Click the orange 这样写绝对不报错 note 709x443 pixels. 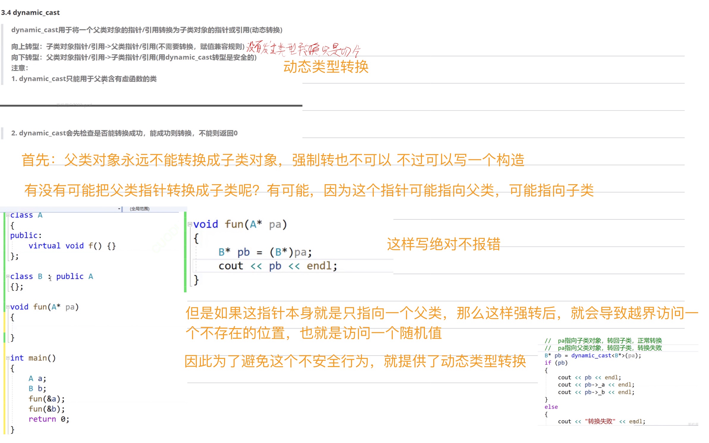coord(443,244)
